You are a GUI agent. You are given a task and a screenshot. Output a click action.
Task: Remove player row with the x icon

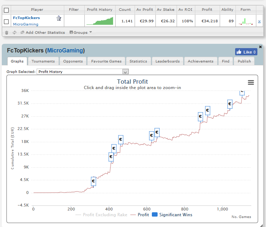coord(259,22)
